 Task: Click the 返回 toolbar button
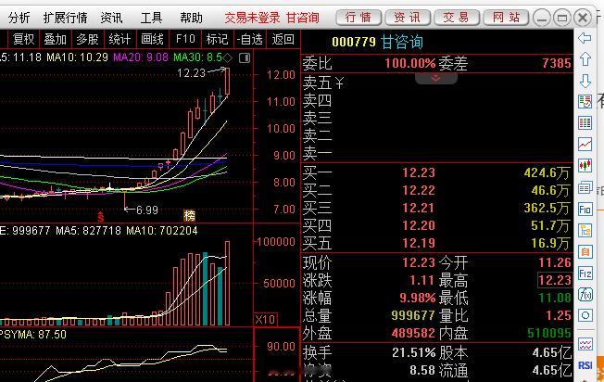point(283,39)
